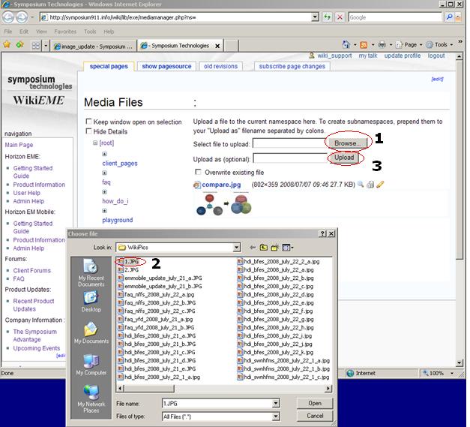Open the Quick Tabs grid icon
470x427 pixels.
pos(36,46)
